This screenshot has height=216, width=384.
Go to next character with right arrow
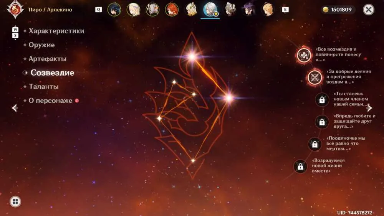(x=369, y=108)
